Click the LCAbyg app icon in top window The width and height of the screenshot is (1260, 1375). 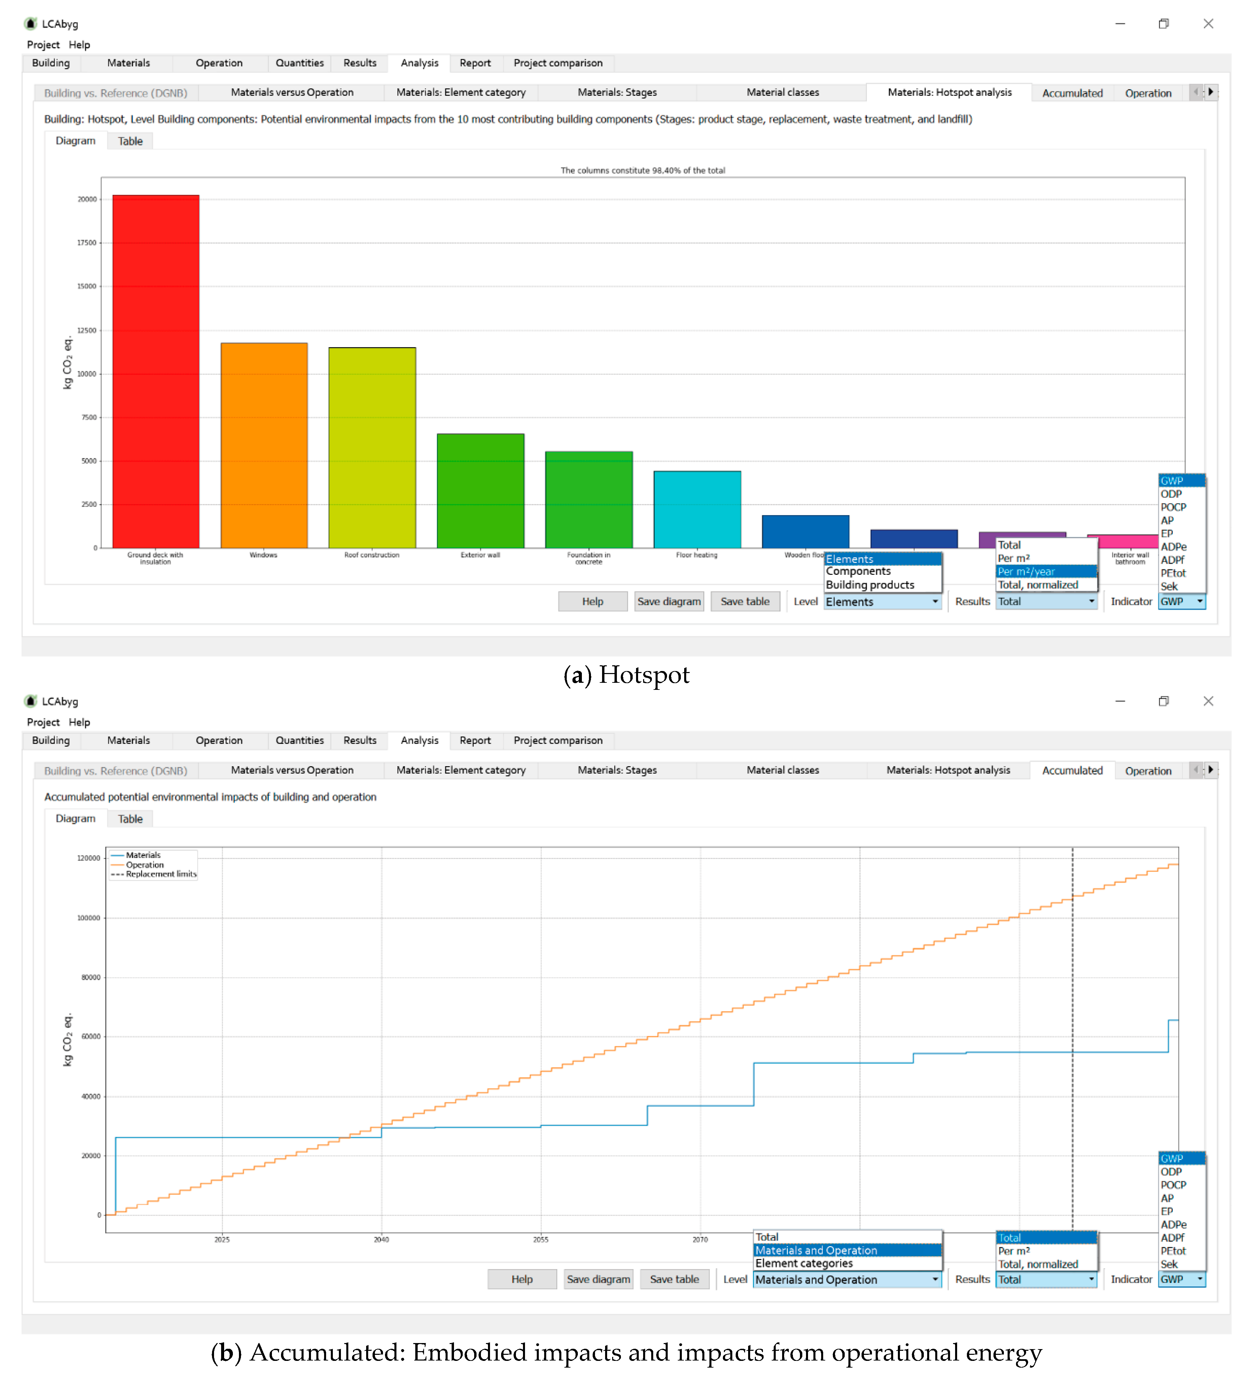click(x=31, y=24)
